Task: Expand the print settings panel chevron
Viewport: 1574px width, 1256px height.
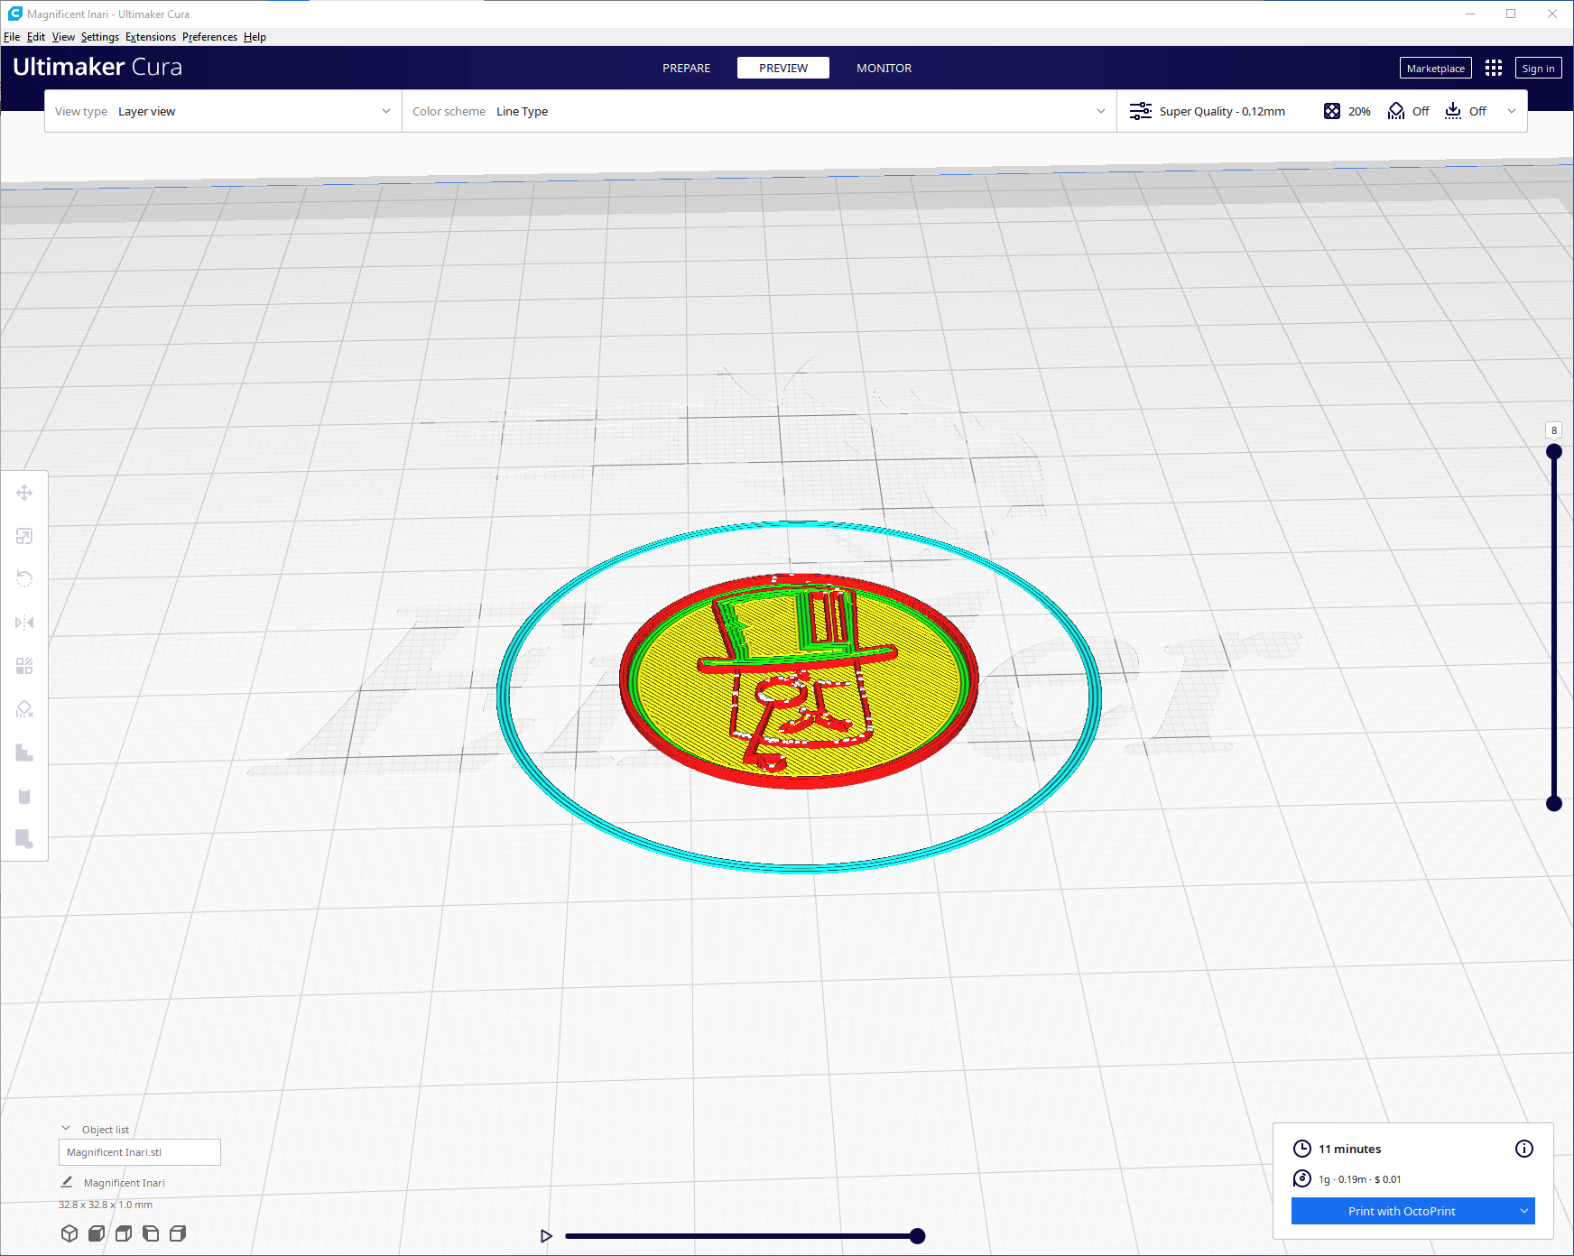Action: coord(1512,112)
